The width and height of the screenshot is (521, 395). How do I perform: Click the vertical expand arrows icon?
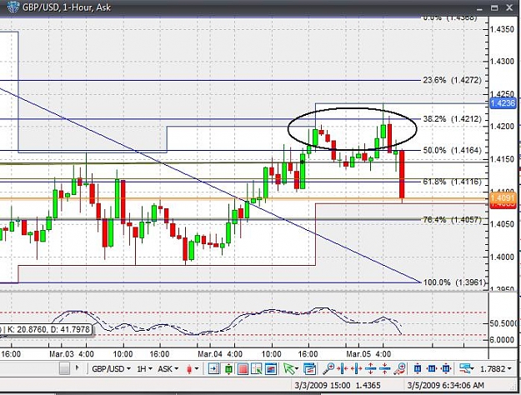pyautogui.click(x=370, y=369)
